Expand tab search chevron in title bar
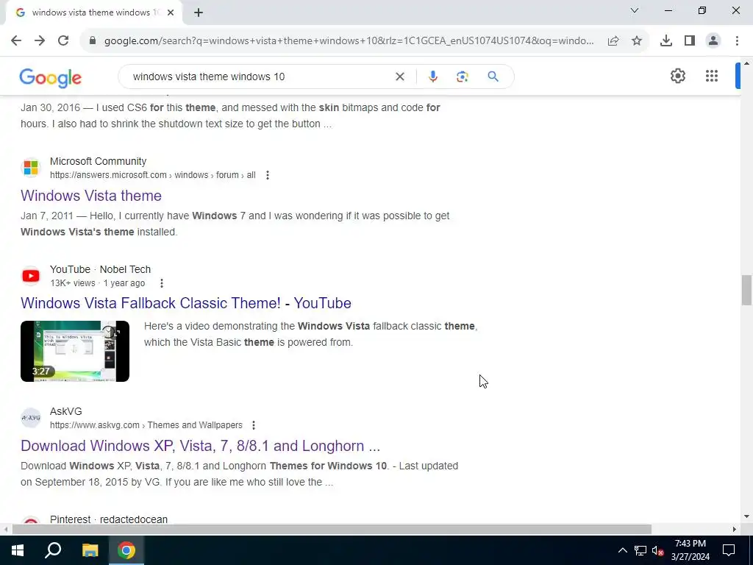753x565 pixels. pyautogui.click(x=635, y=10)
